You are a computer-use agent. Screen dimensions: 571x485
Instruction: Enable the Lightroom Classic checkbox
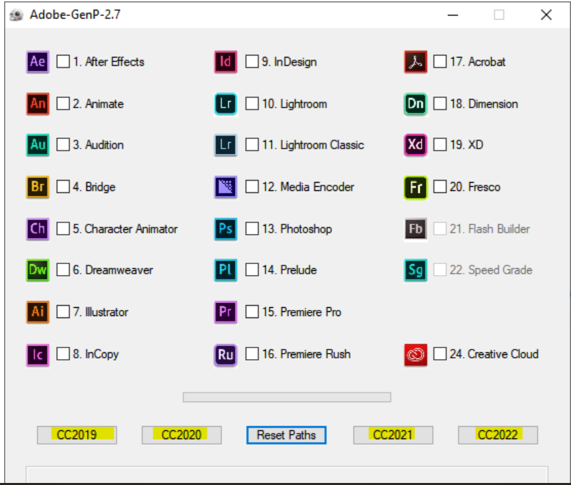click(252, 144)
